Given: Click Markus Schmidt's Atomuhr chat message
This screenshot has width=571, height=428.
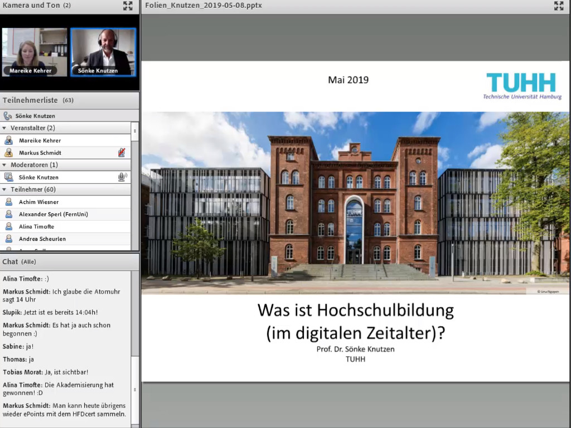Looking at the screenshot, I should pyautogui.click(x=61, y=295).
